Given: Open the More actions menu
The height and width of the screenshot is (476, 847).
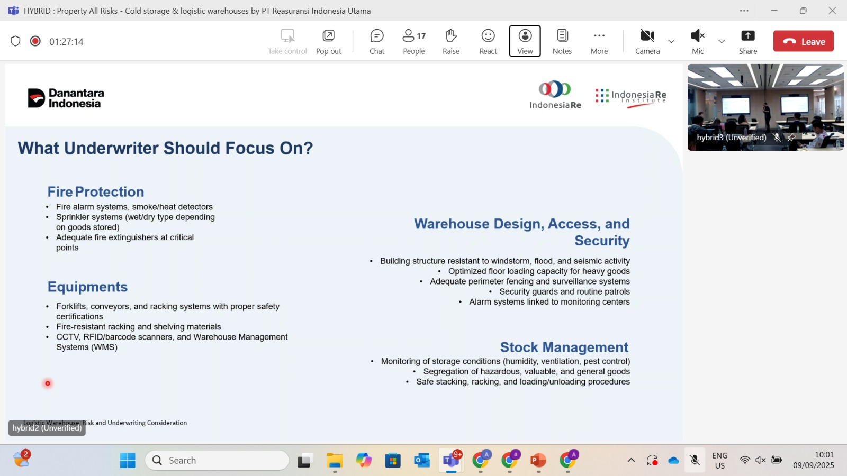Looking at the screenshot, I should click(x=599, y=41).
